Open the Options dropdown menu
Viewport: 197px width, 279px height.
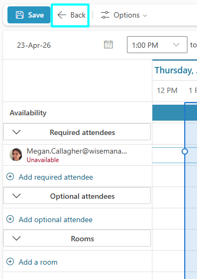(x=124, y=15)
